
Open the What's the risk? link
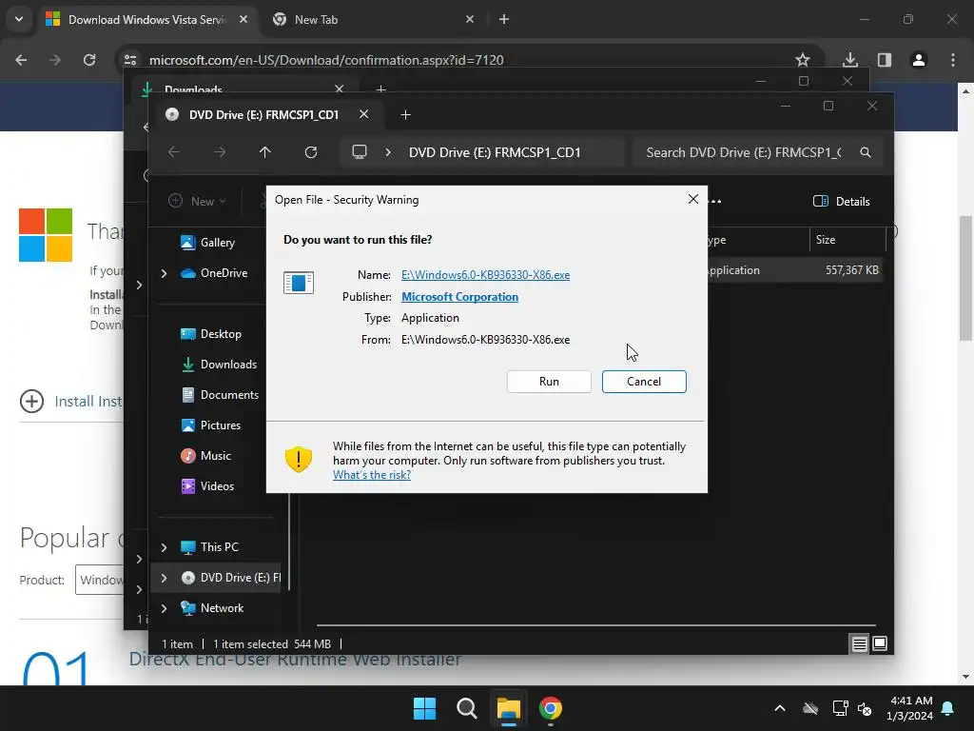point(372,475)
